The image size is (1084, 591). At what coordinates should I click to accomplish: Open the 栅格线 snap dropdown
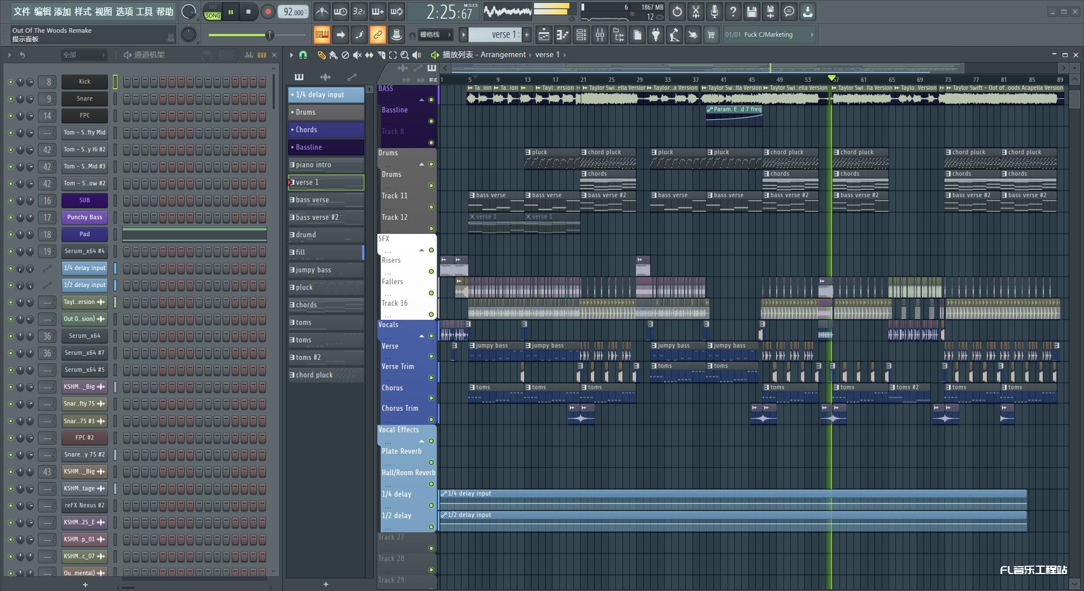(435, 35)
